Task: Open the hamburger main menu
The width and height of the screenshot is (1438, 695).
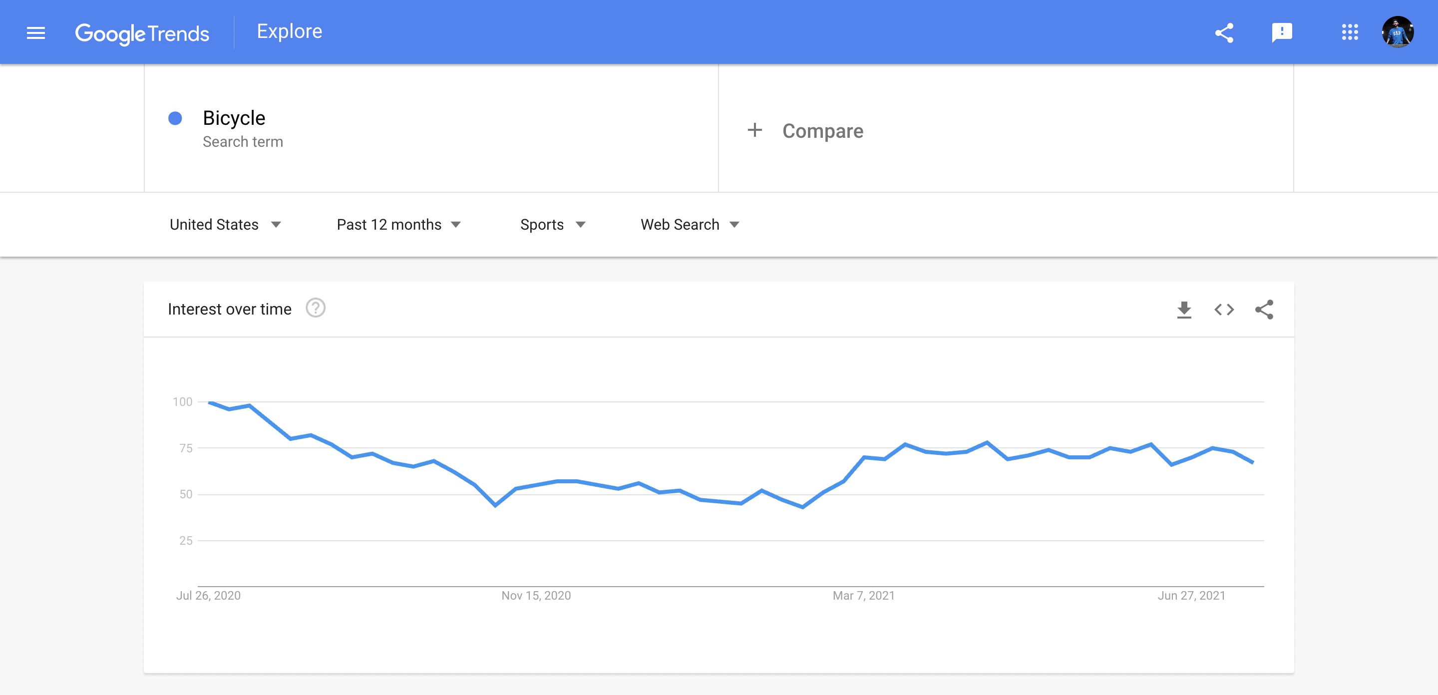Action: pyautogui.click(x=36, y=33)
